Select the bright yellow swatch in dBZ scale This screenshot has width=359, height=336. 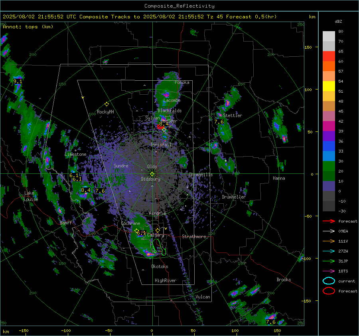pos(329,86)
